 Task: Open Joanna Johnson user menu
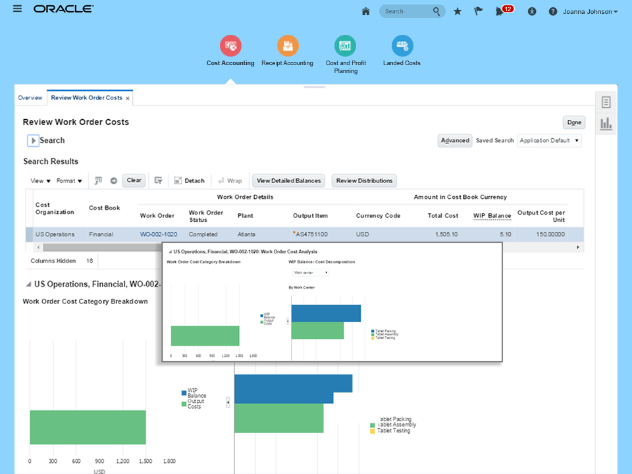(x=590, y=12)
